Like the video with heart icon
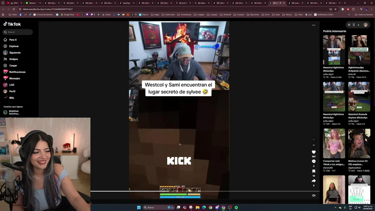Viewport: 375px width, 211px height. (x=313, y=152)
